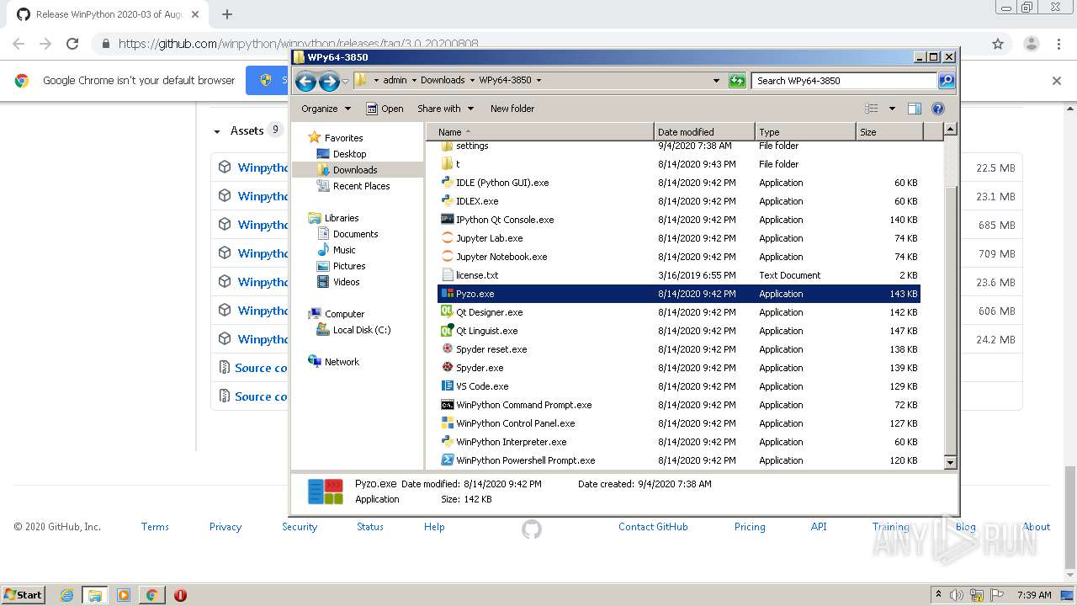Select Spyder reset.exe icon
The height and width of the screenshot is (606, 1077).
[x=448, y=349]
